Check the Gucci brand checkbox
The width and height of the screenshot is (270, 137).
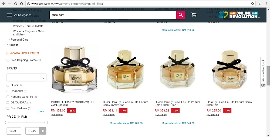click(x=8, y=85)
